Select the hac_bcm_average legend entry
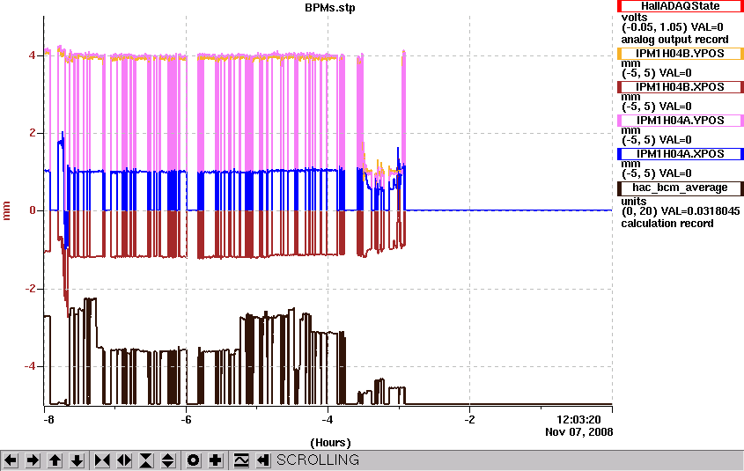The height and width of the screenshot is (471, 744). pos(681,188)
